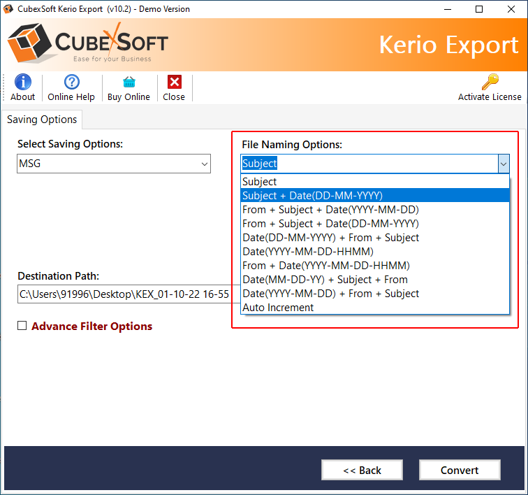The height and width of the screenshot is (495, 528).
Task: Select 'From + Subject + Date(YYYY-MM-DD)' option
Action: pyautogui.click(x=375, y=210)
